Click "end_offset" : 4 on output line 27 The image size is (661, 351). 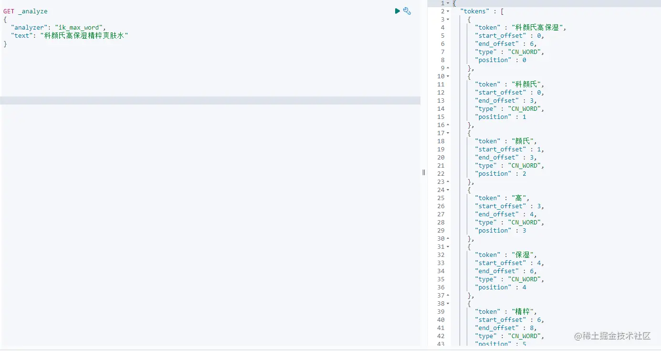(505, 214)
